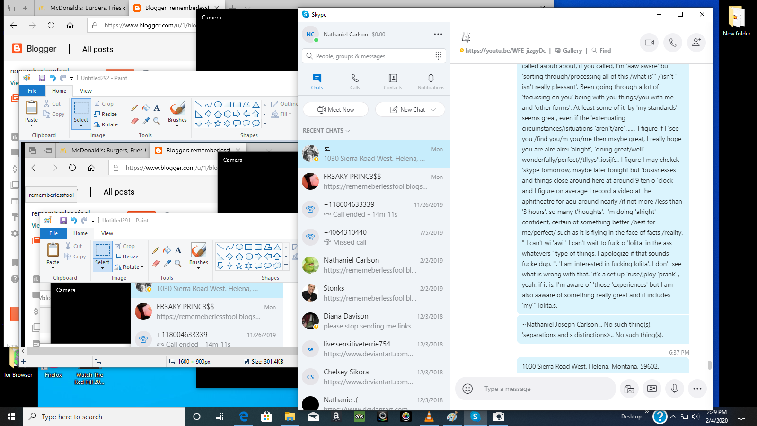
Task: Start a video call in Skype
Action: pos(649,43)
